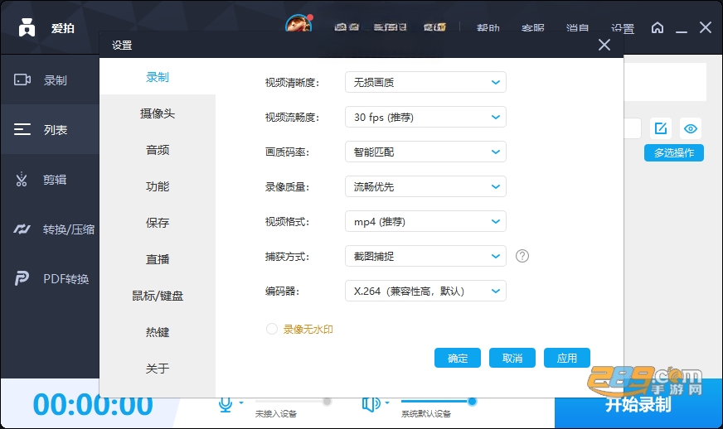Click the 取消 button

click(512, 358)
